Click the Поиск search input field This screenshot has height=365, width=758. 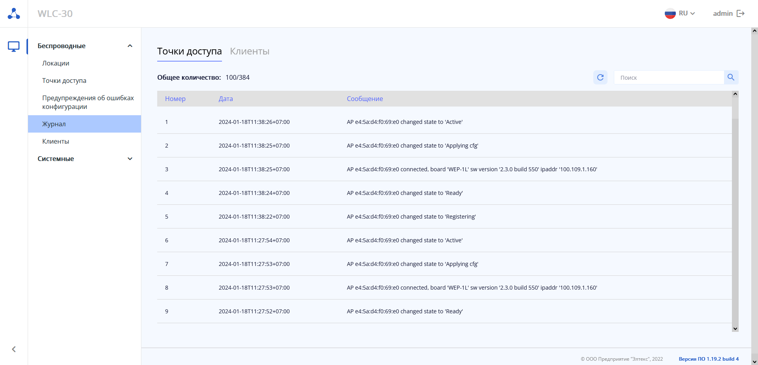click(x=668, y=77)
